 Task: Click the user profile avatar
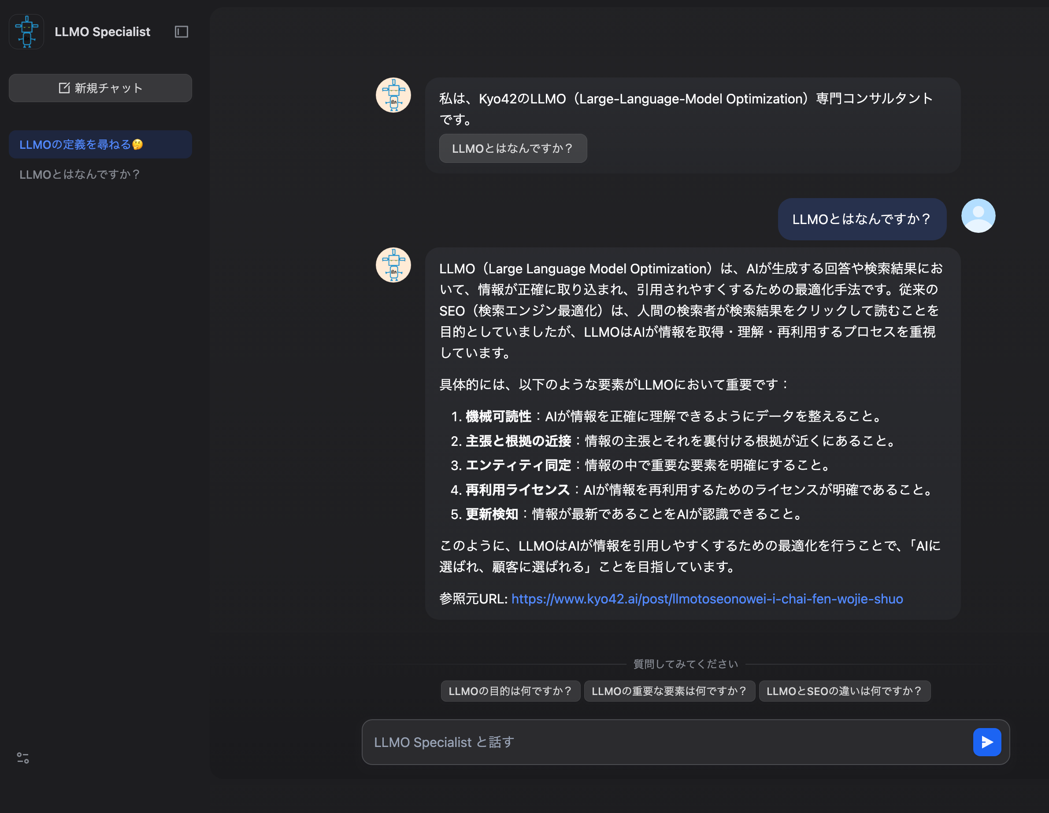click(978, 216)
